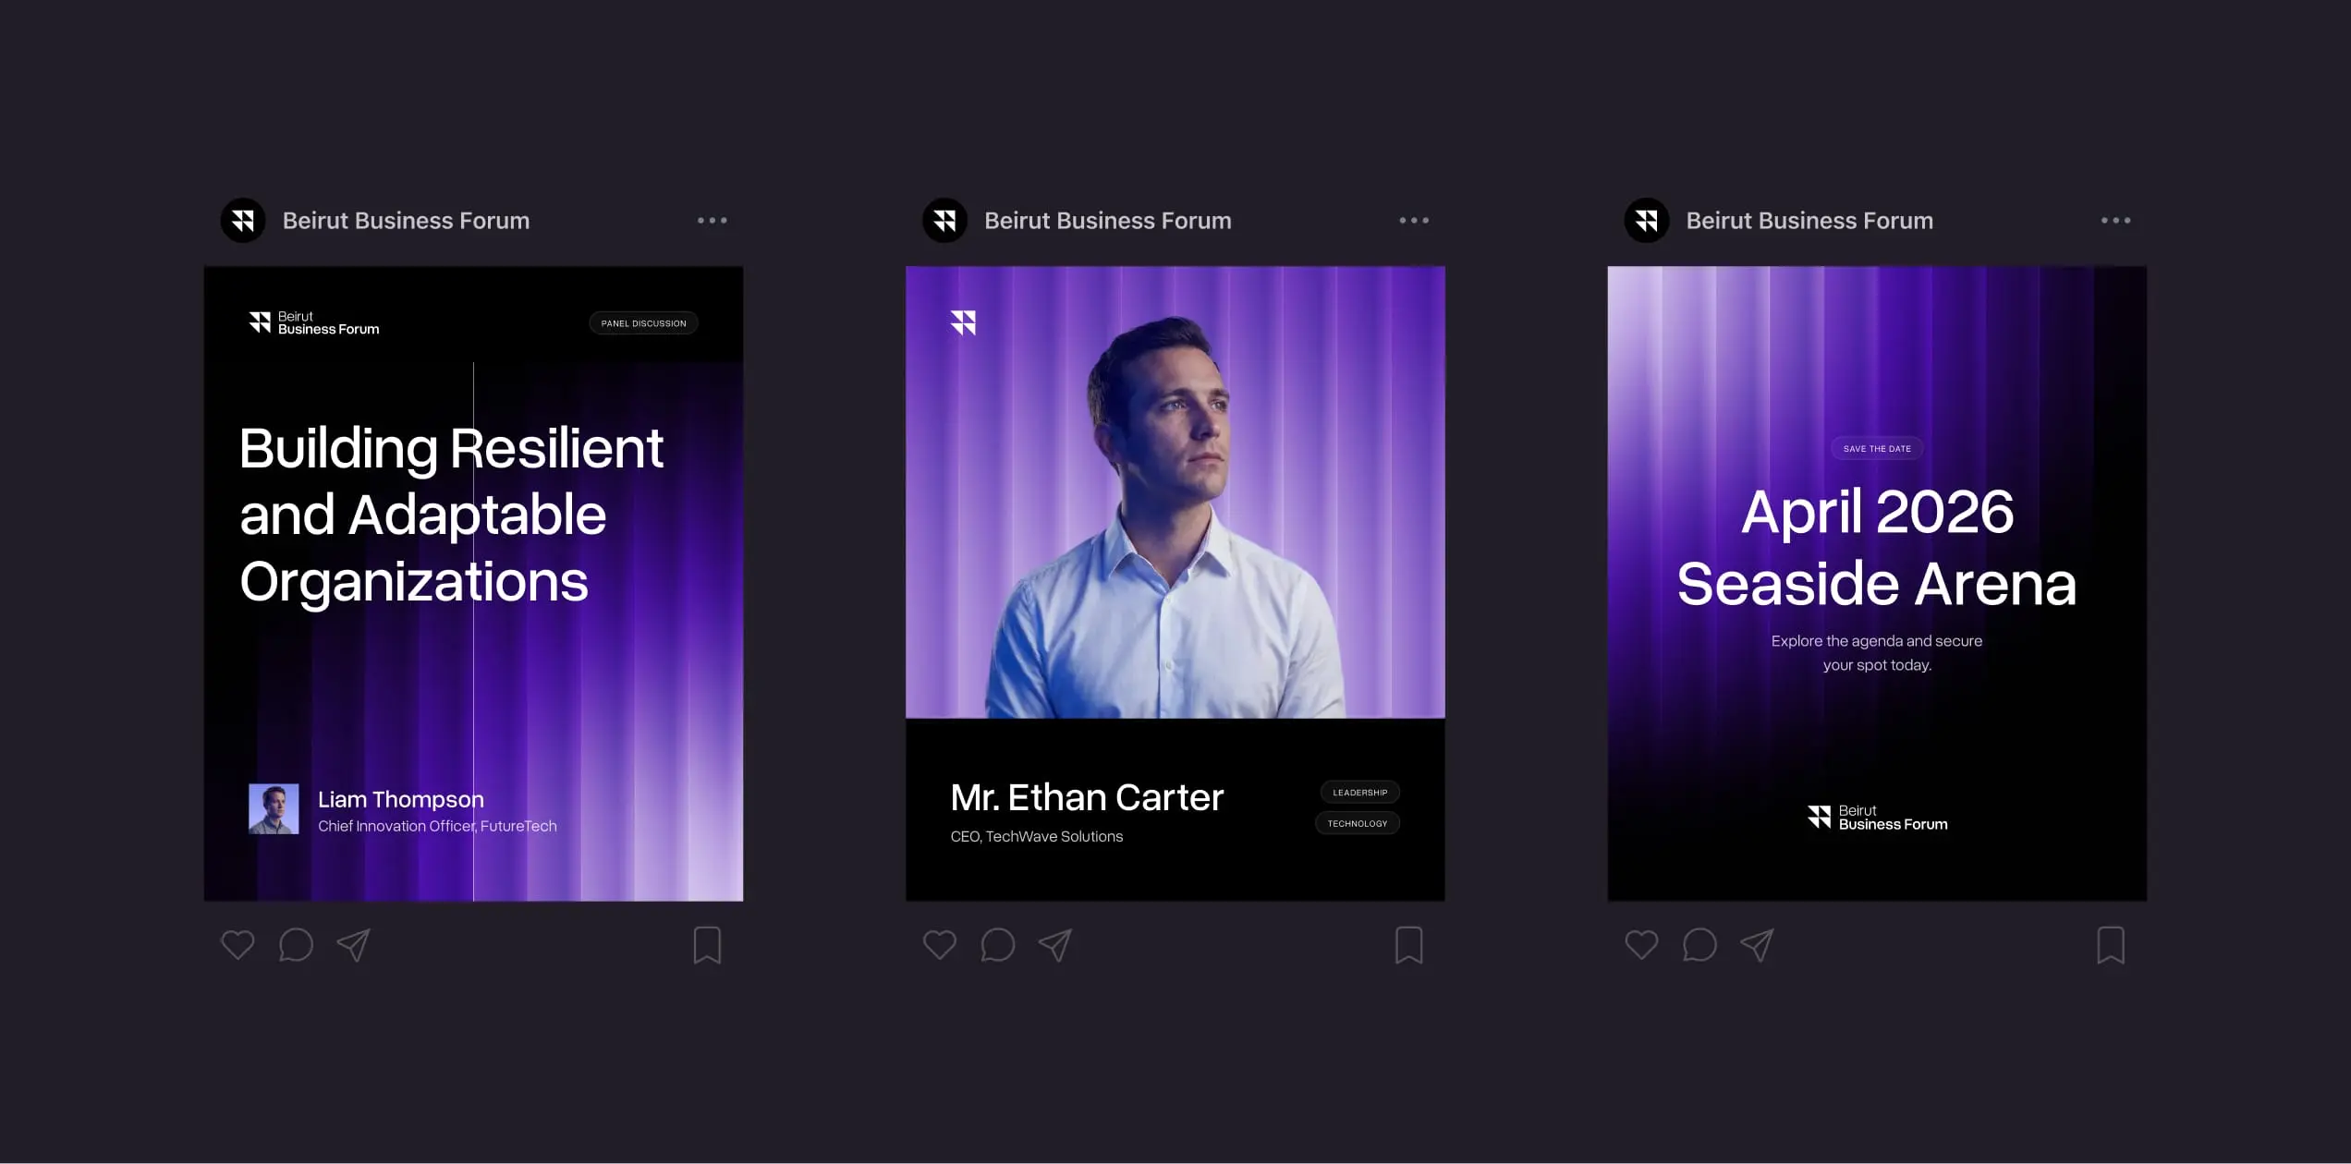Open Liam Thompson's small portrait thumbnail
The image size is (2351, 1164).
pyautogui.click(x=274, y=809)
